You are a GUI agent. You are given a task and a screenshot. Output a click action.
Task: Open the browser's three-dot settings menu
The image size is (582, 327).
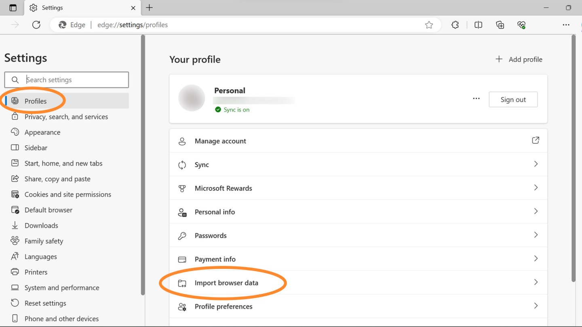pyautogui.click(x=566, y=25)
